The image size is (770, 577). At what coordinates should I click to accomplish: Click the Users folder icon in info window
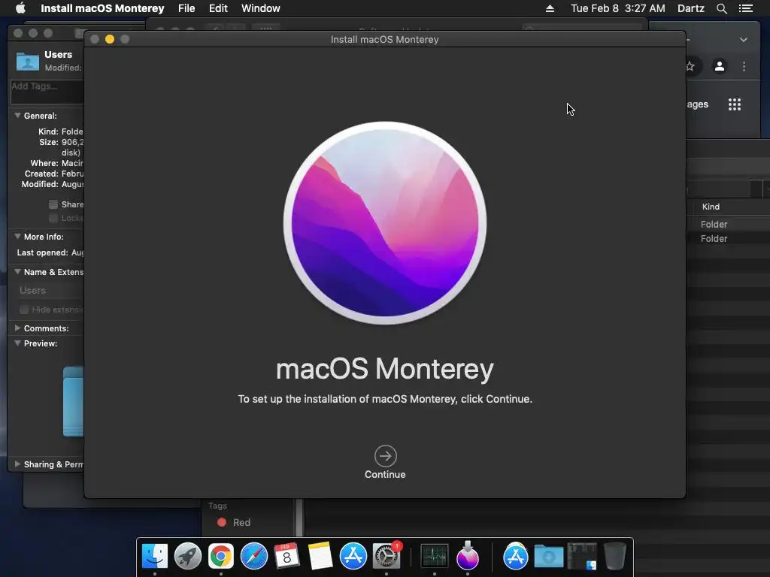point(28,62)
